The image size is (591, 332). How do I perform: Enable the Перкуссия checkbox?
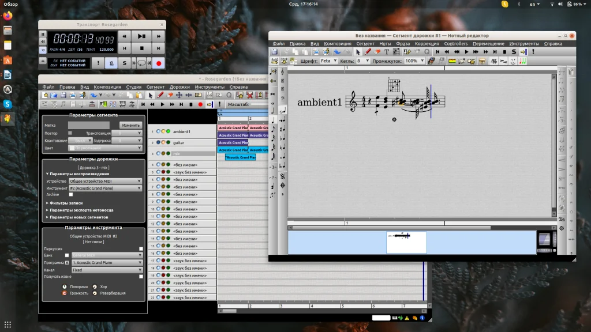coord(141,249)
